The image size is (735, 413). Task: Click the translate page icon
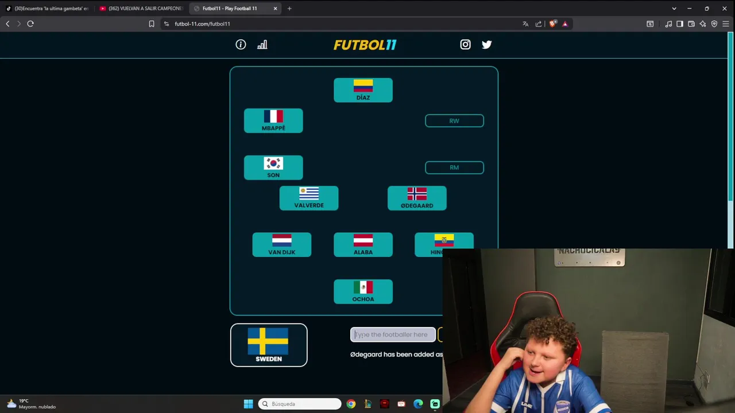pos(525,24)
